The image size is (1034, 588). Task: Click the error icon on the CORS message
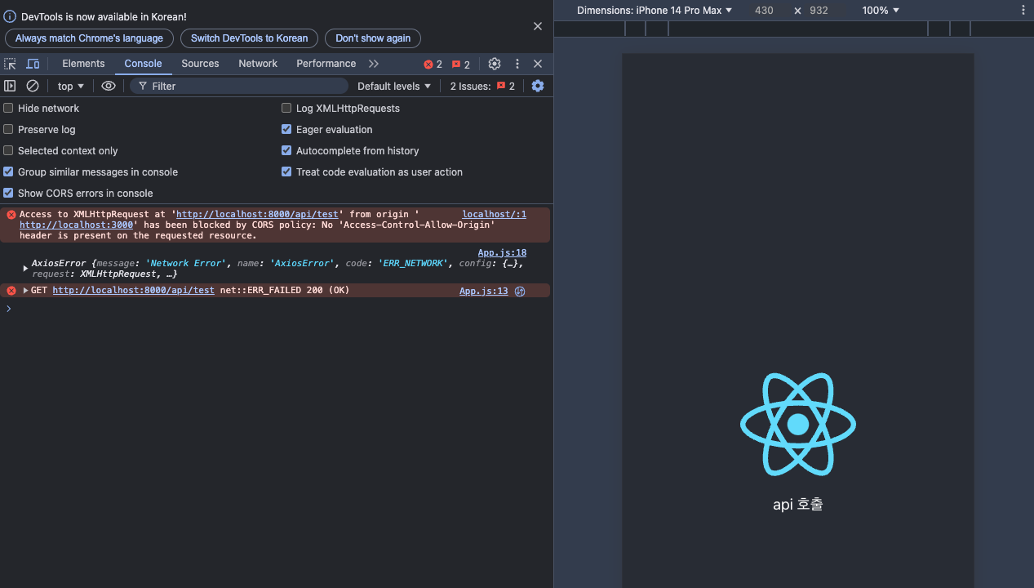(x=11, y=215)
